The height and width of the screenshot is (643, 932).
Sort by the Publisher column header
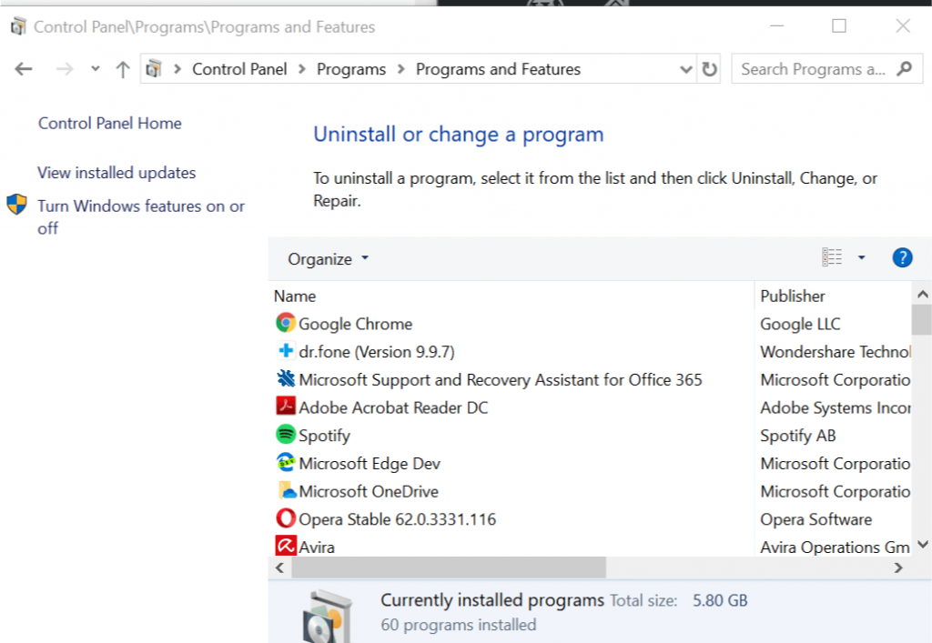pyautogui.click(x=793, y=296)
